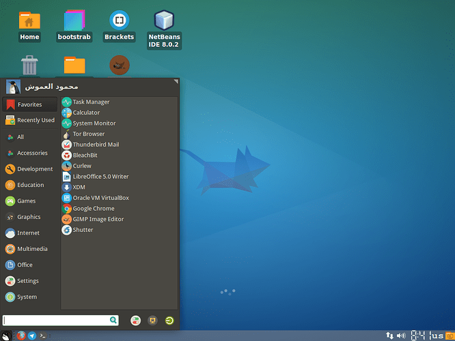This screenshot has width=455, height=341.
Task: Switch the us keyboard layout indicator
Action: click(437, 336)
